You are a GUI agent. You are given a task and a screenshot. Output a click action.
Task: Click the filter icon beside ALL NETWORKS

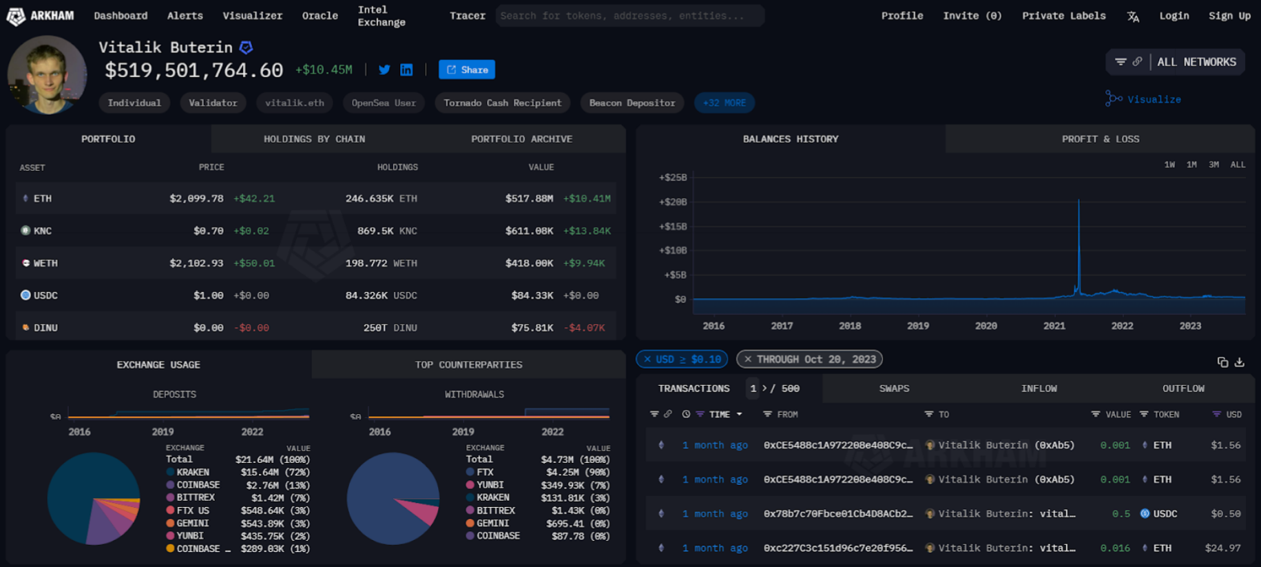(x=1121, y=62)
